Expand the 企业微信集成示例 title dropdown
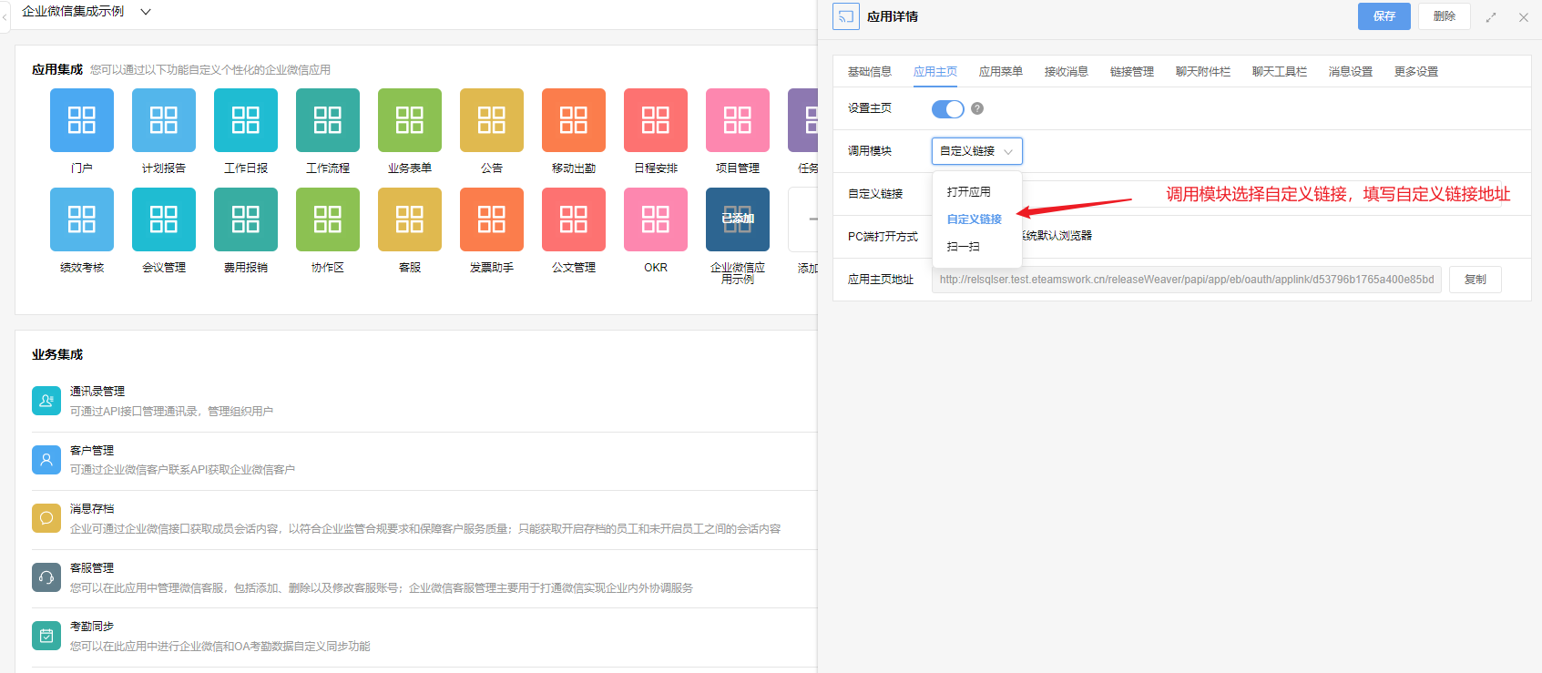 click(146, 12)
